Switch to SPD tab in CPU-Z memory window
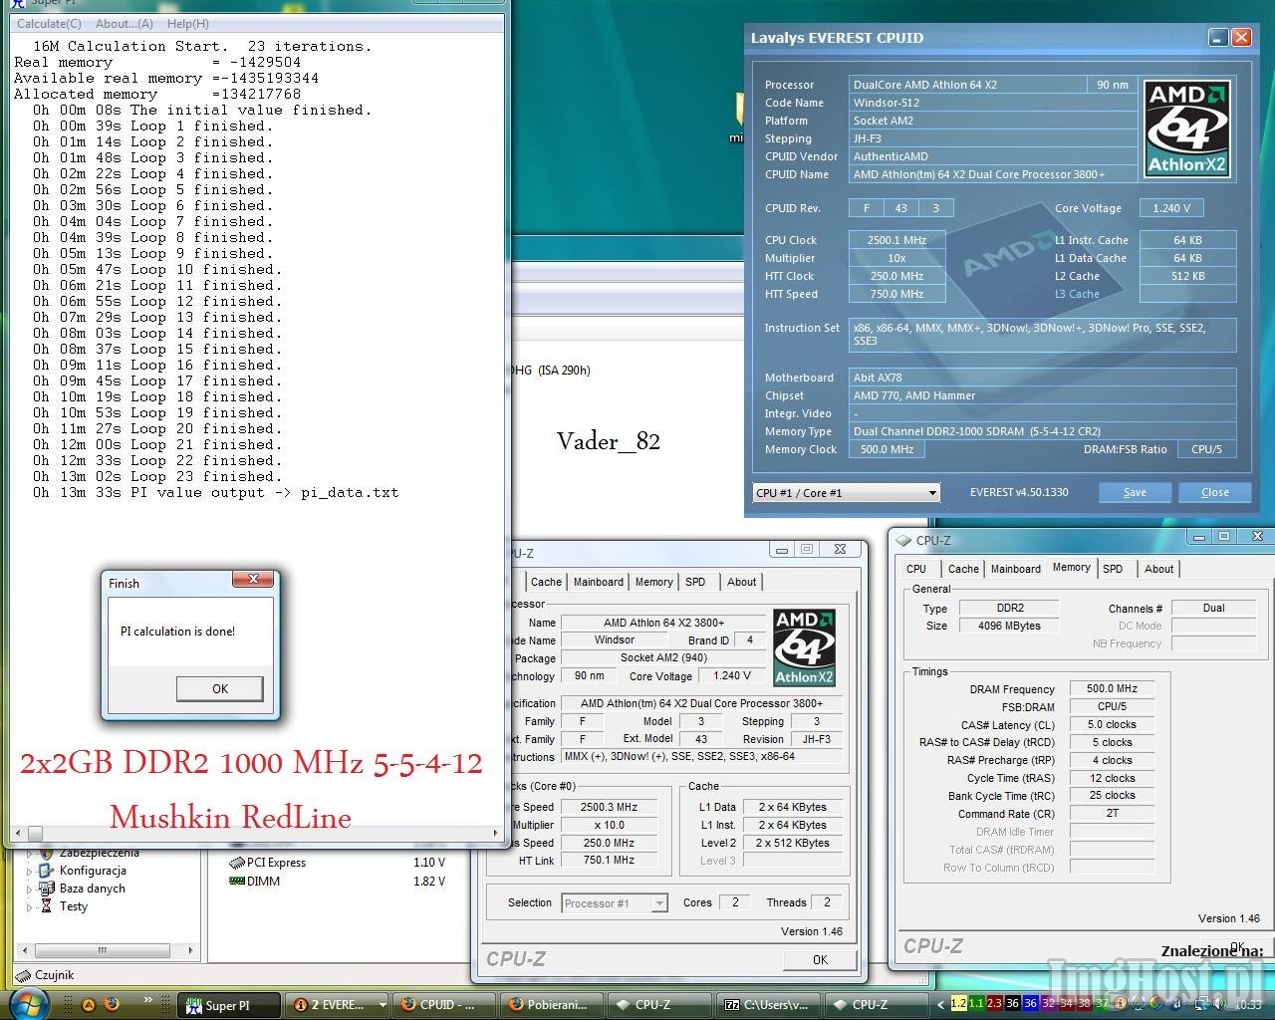 pyautogui.click(x=1113, y=569)
